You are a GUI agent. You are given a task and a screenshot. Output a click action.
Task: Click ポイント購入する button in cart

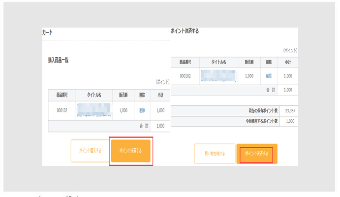tap(89, 151)
